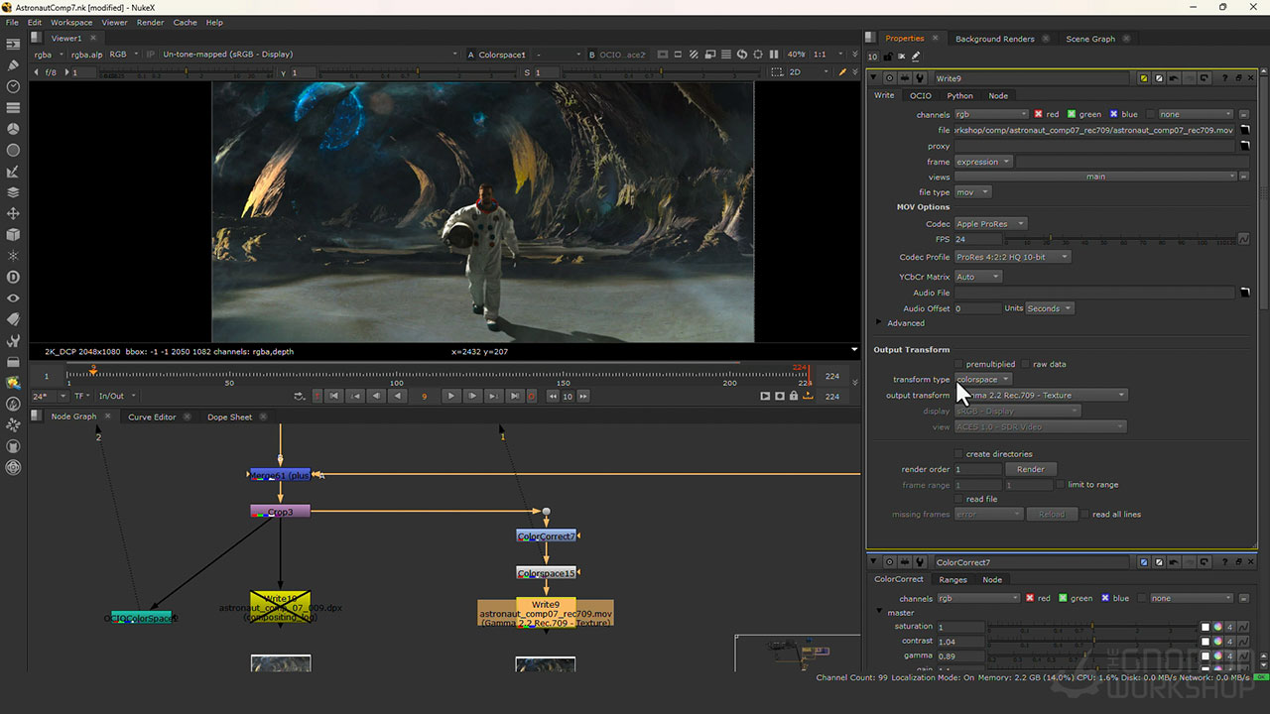Open the Draw nodes menu (pencil icon)

(x=13, y=65)
